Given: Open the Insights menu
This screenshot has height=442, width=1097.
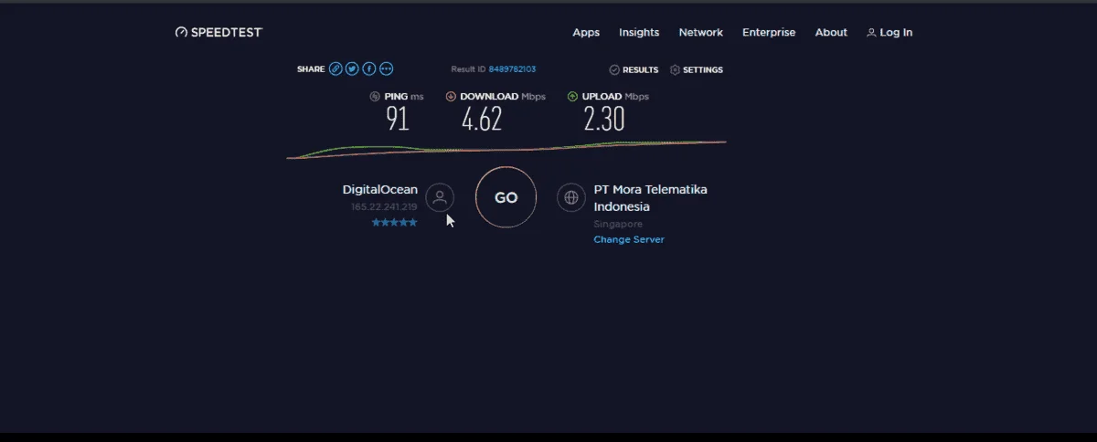Looking at the screenshot, I should pyautogui.click(x=639, y=32).
